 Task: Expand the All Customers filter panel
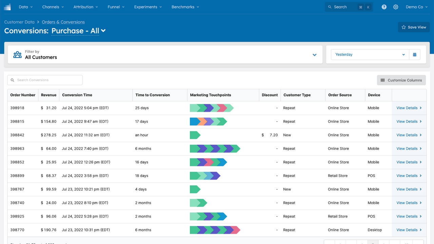pos(314,54)
